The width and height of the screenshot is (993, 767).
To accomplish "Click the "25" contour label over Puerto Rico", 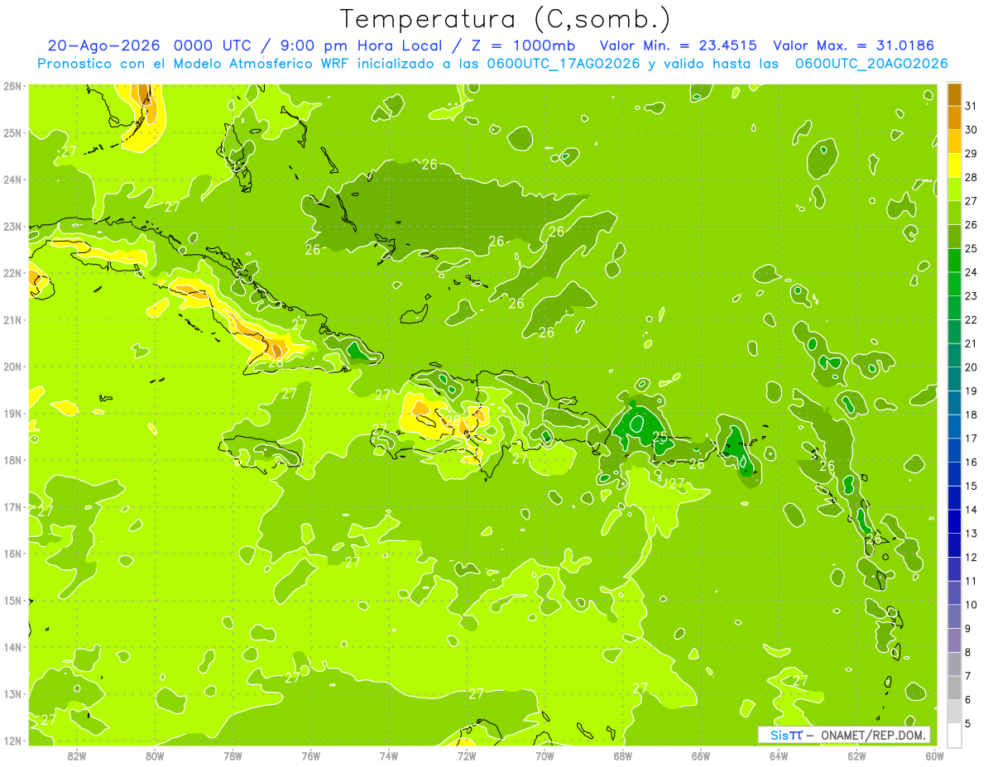I will point(660,437).
